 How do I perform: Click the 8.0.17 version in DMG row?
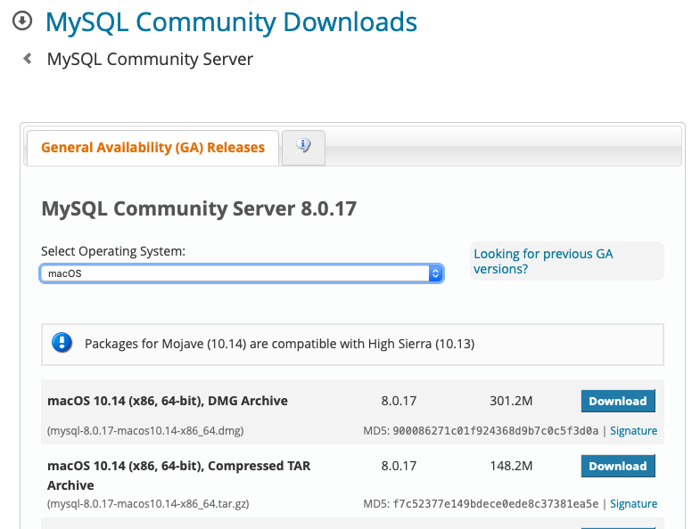coord(399,401)
